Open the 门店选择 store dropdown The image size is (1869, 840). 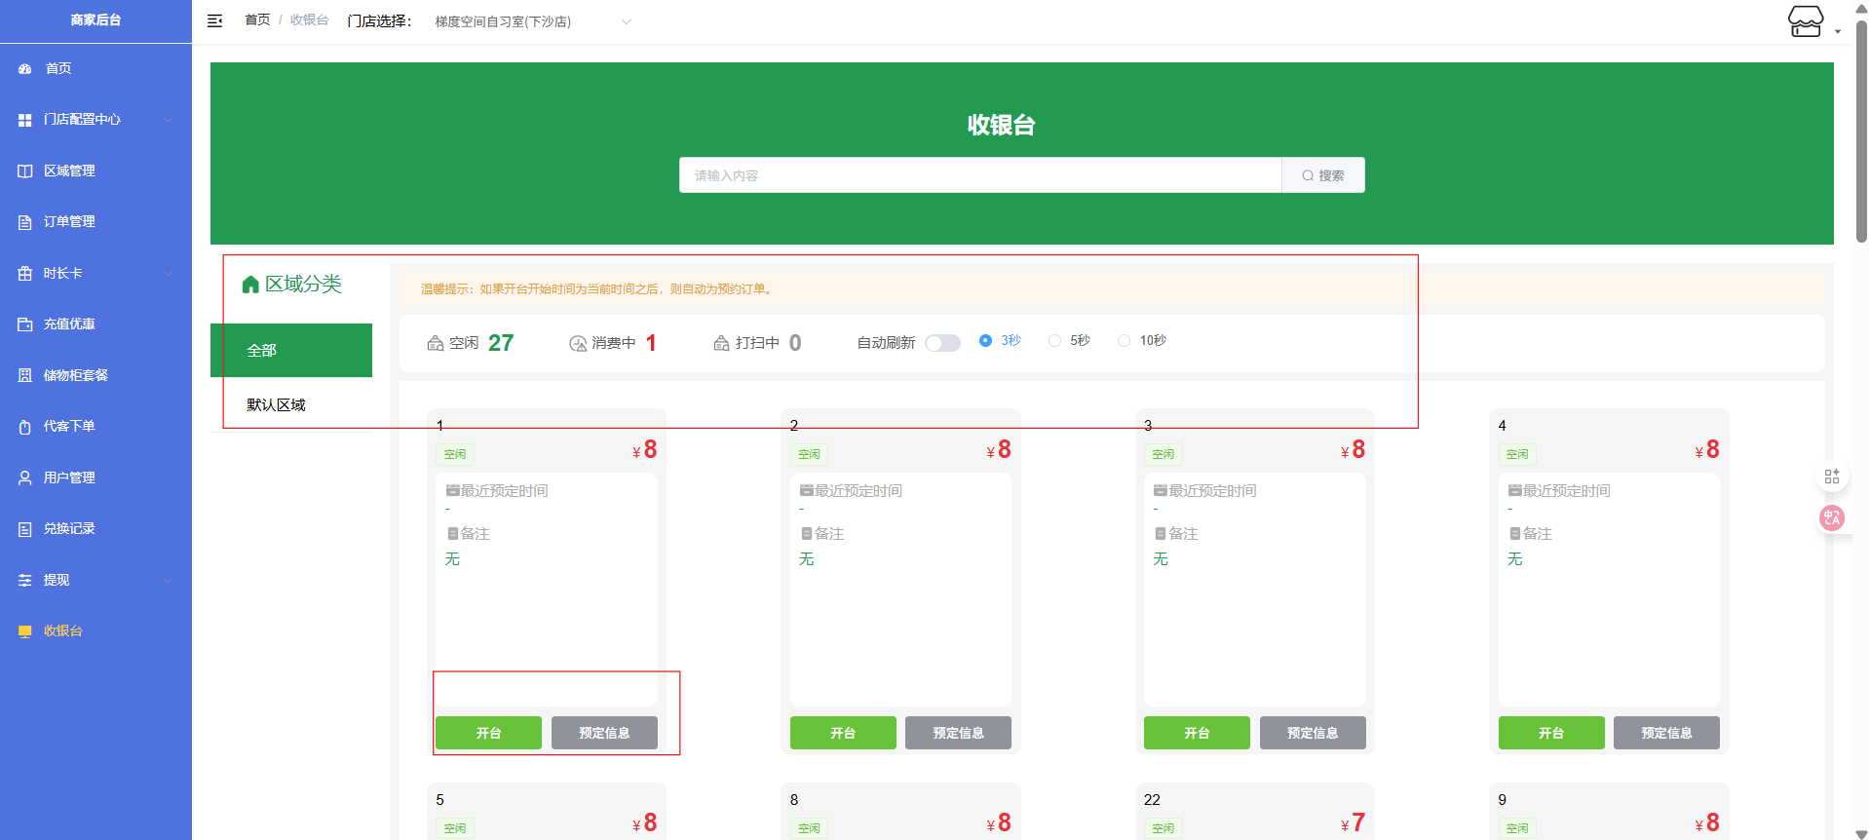tap(532, 21)
